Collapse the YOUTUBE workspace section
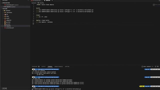The image size is (160, 90). (x=5, y=9)
